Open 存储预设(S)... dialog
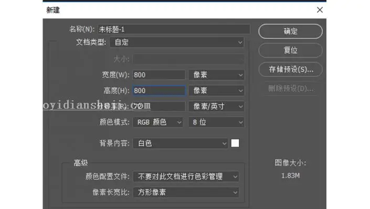This screenshot has width=370, height=209. pos(290,69)
